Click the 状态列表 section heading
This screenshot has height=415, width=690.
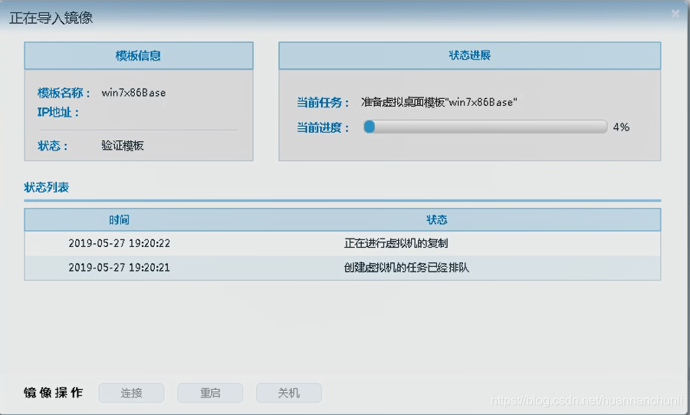46,187
